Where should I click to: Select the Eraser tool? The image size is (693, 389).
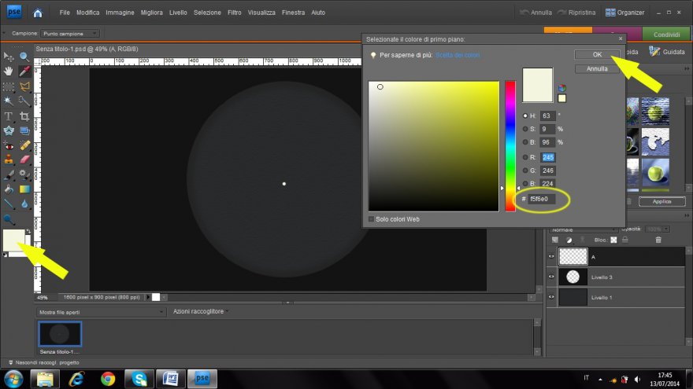coord(24,160)
